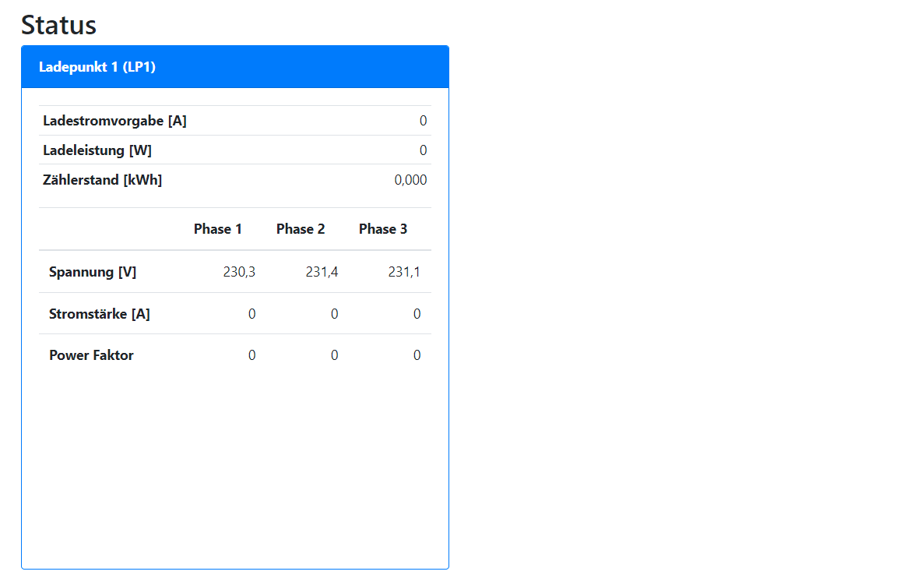Select the Ladepunkt 1 (LP1) card header
This screenshot has width=897, height=575.
(97, 67)
